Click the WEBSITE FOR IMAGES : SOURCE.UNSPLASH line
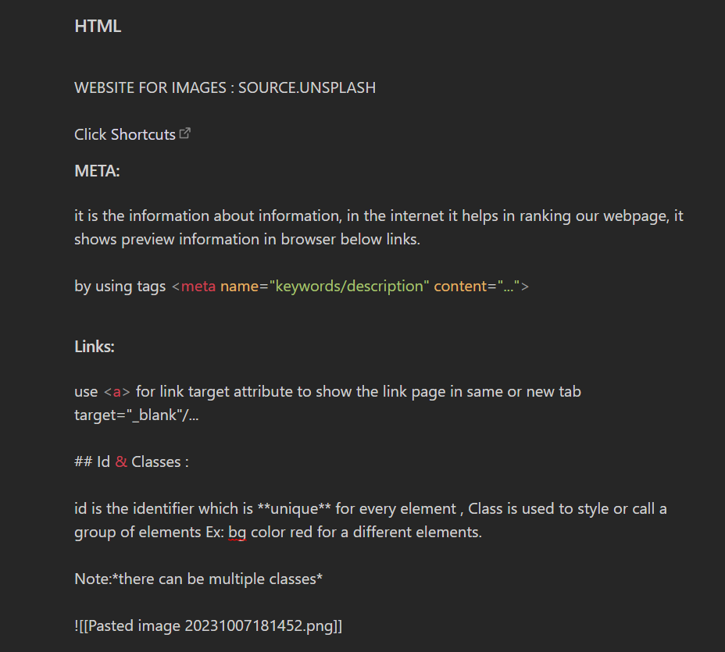Viewport: 725px width, 652px height. coord(225,87)
